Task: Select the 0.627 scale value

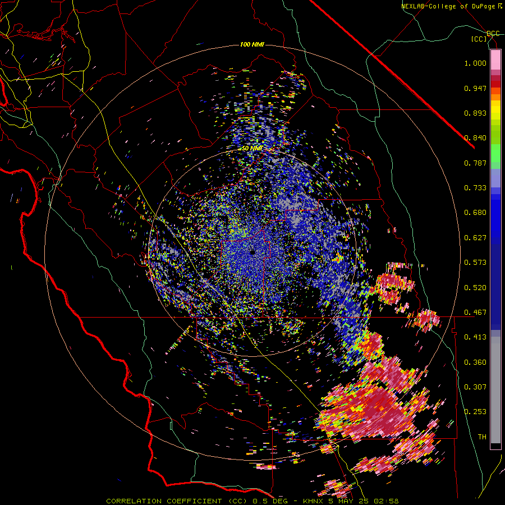Action: pyautogui.click(x=475, y=238)
